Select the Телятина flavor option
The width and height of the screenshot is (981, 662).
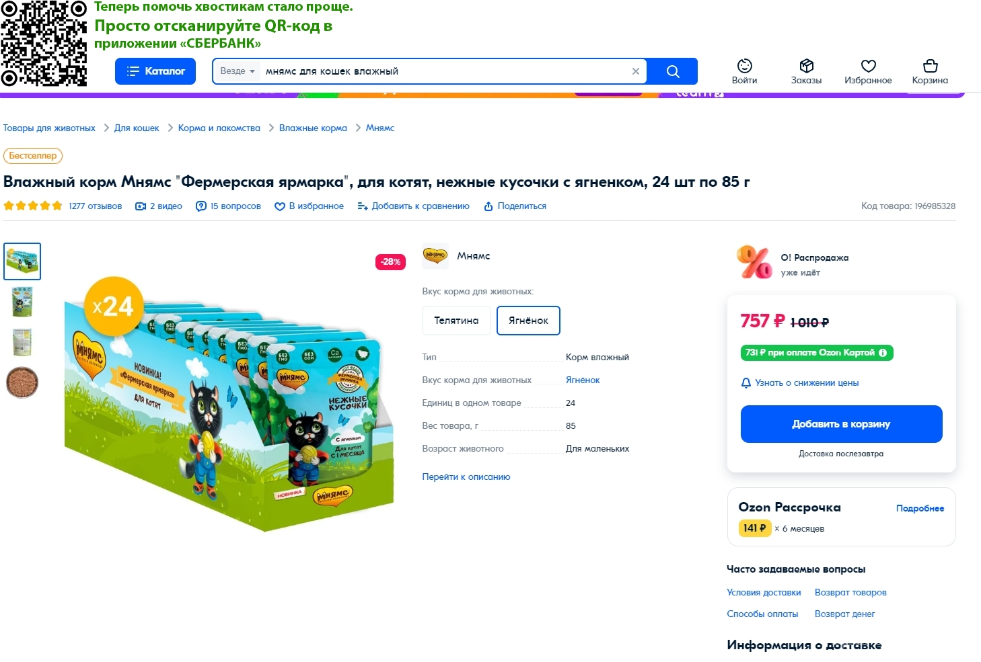(x=456, y=321)
